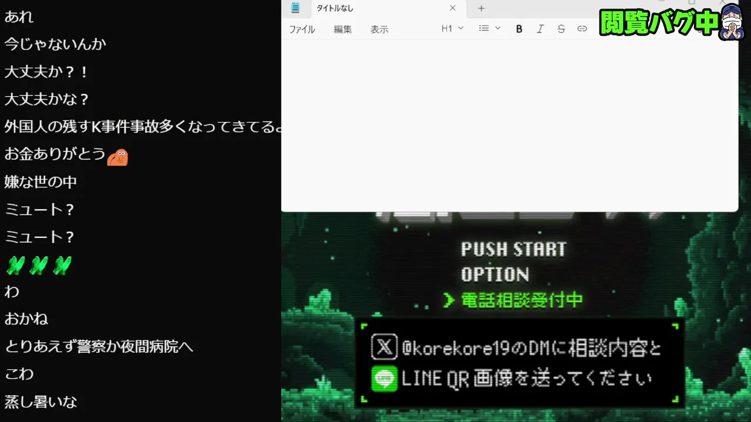
Task: Click the three green emotes in chat
Action: click(x=39, y=266)
